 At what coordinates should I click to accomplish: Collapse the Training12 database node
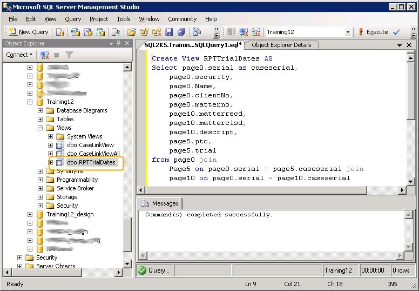[x=30, y=102]
